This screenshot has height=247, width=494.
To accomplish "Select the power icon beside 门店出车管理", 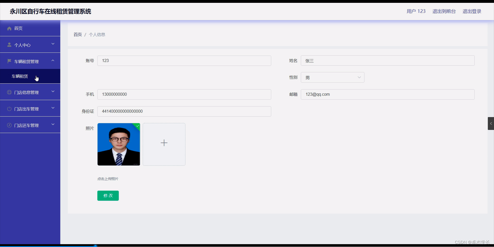I will pos(9,109).
